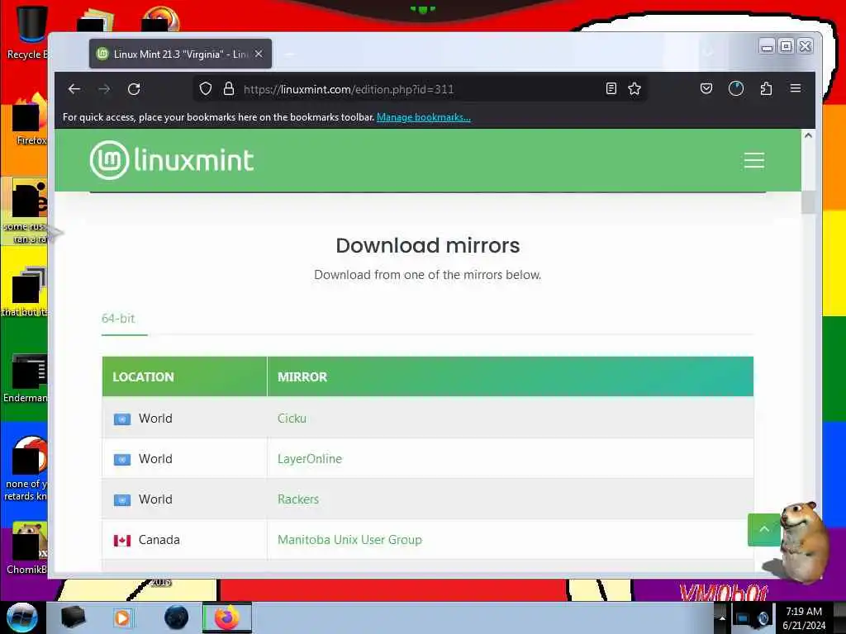Open the Manage bookmarks link
This screenshot has width=846, height=634.
[424, 117]
